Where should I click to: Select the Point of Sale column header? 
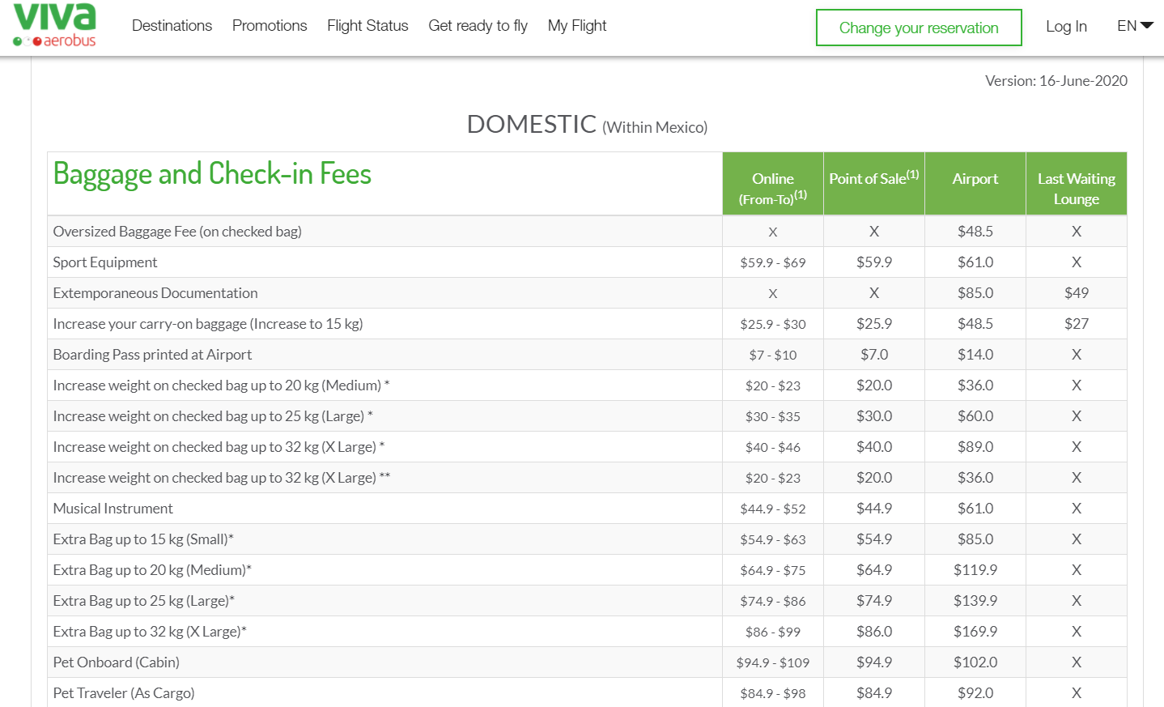(x=874, y=184)
